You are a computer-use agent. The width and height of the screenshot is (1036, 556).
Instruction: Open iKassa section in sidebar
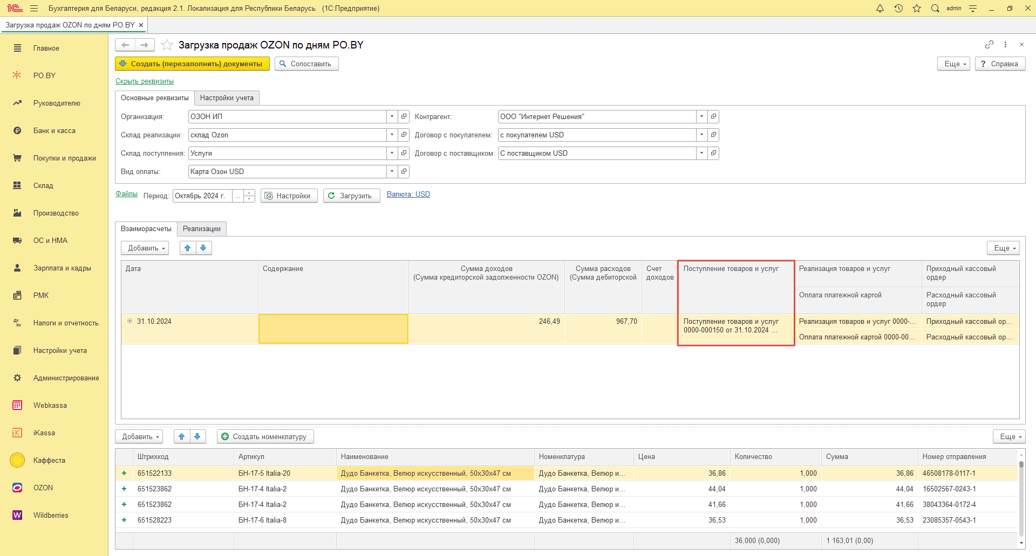44,433
